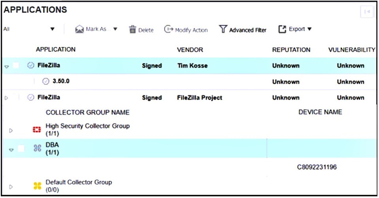
Task: Open the Advanced Filter funnel
Action: point(223,29)
